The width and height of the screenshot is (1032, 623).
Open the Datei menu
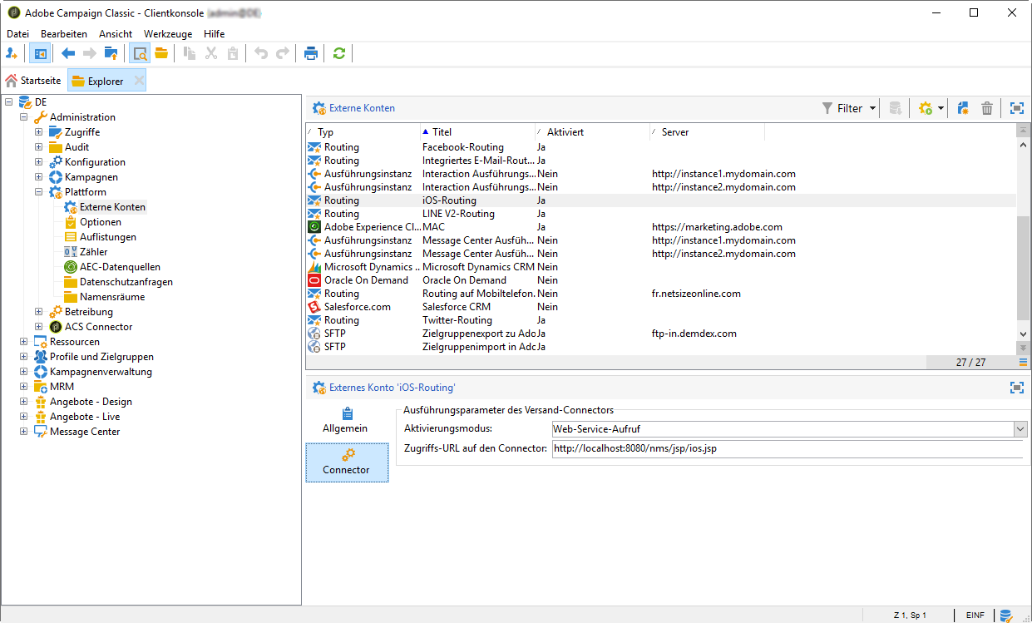tap(17, 34)
